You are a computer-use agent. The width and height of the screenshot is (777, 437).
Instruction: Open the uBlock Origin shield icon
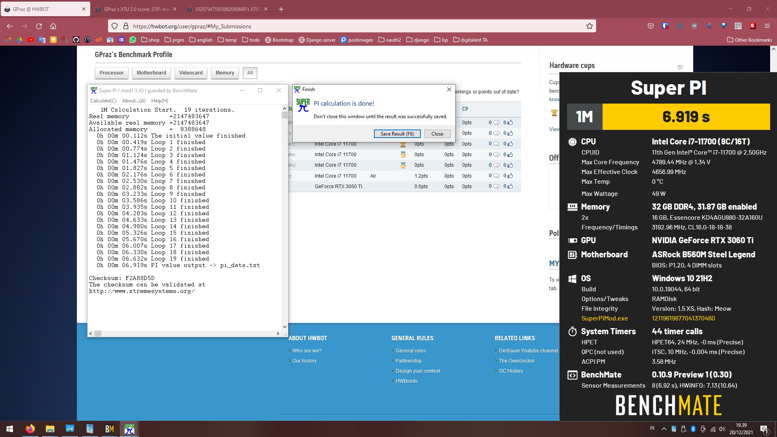click(x=694, y=26)
